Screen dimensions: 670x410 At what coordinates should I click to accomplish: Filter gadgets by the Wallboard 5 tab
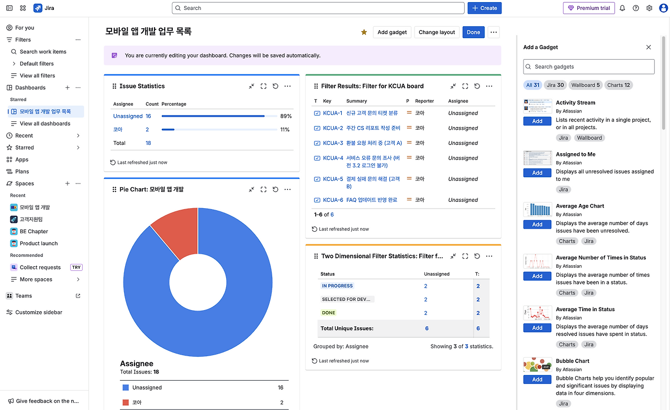586,85
